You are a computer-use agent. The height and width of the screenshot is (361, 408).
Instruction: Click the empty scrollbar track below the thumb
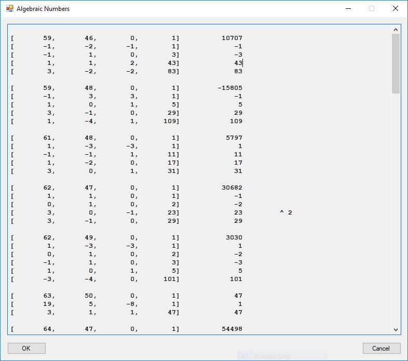coord(396,208)
